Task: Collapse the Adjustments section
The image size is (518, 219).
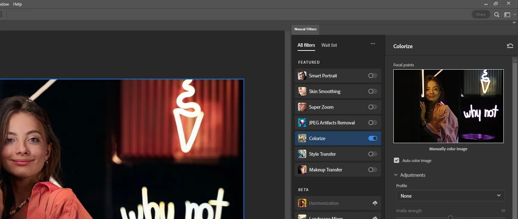Action: (x=395, y=175)
